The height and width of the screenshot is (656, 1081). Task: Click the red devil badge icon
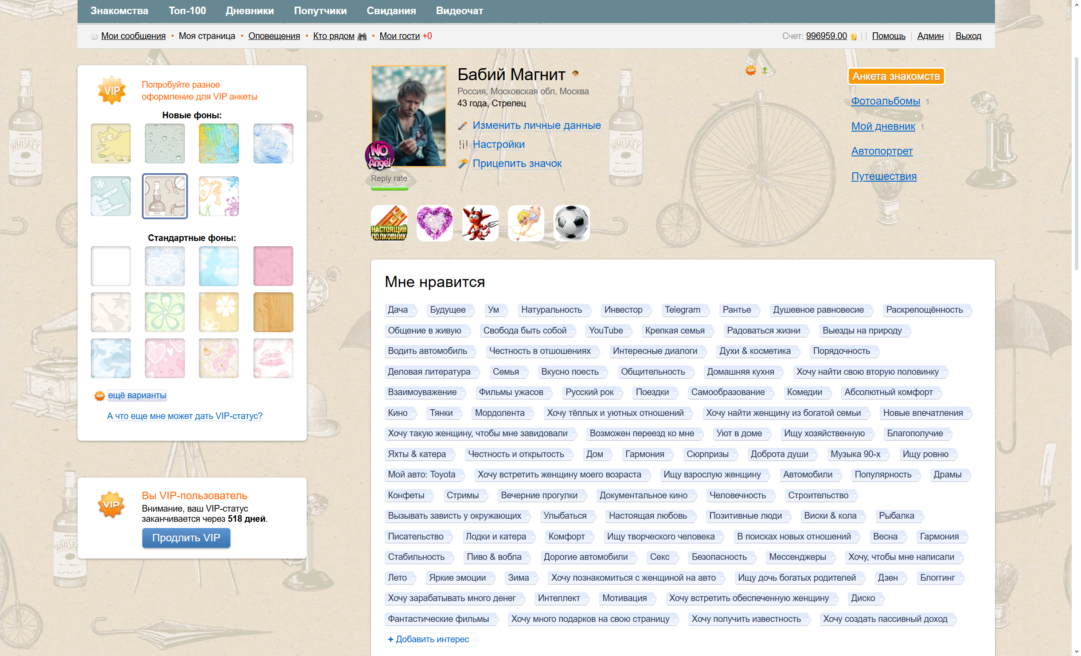click(x=480, y=223)
